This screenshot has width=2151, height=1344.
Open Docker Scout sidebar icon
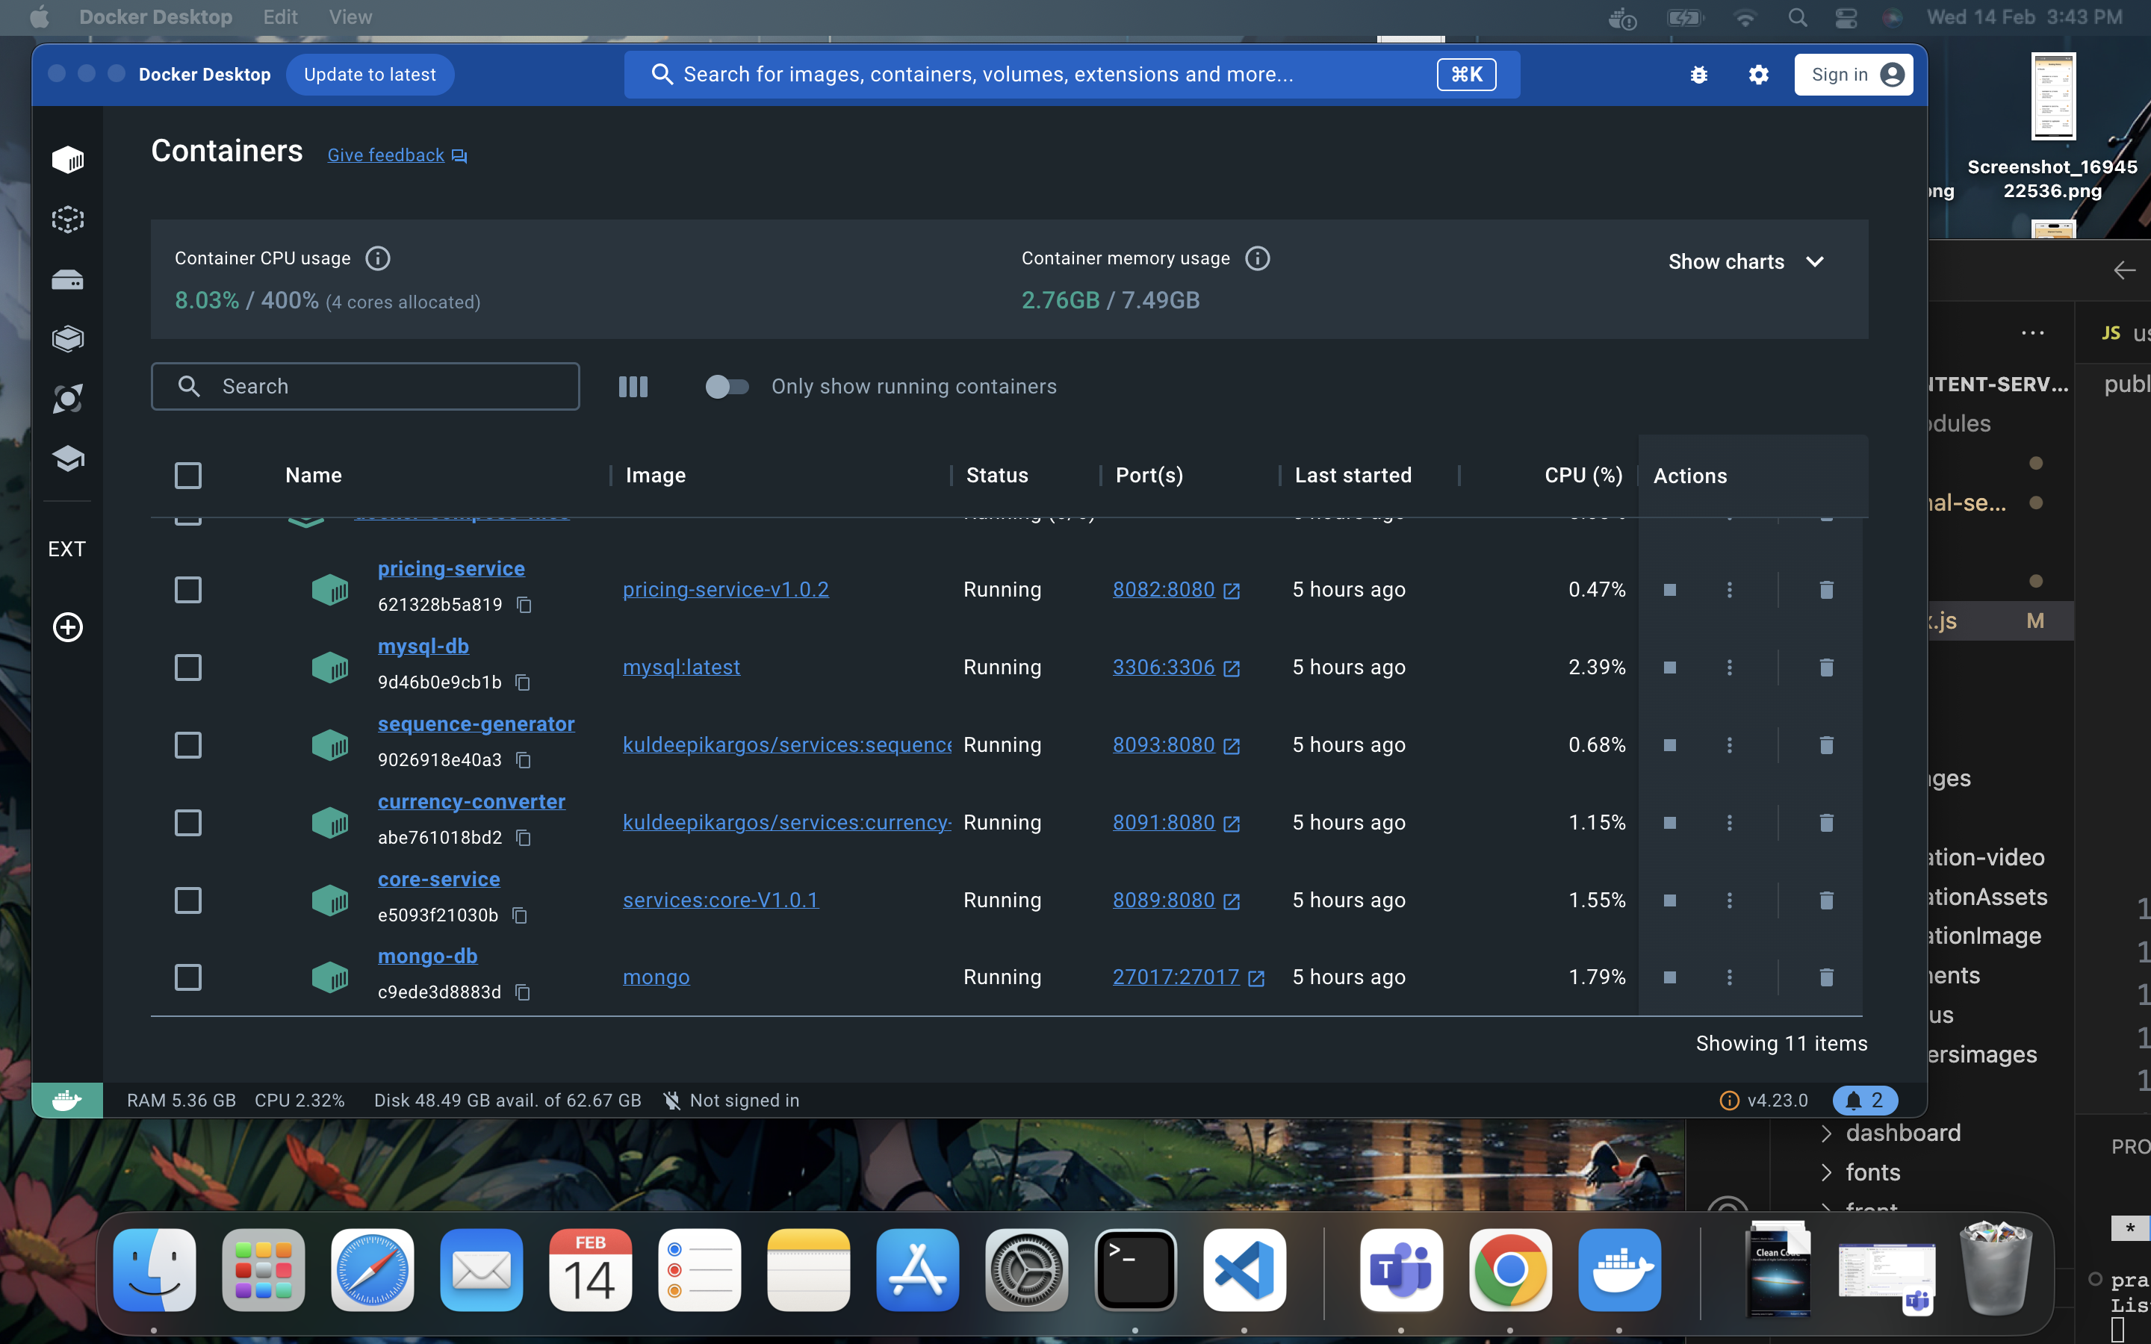[x=67, y=398]
